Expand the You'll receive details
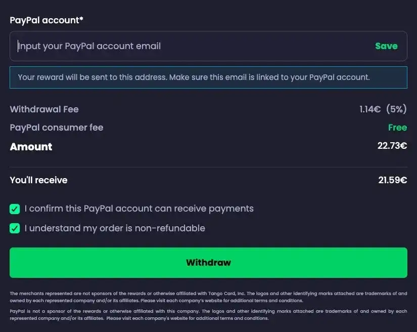417x332 pixels. pos(38,180)
